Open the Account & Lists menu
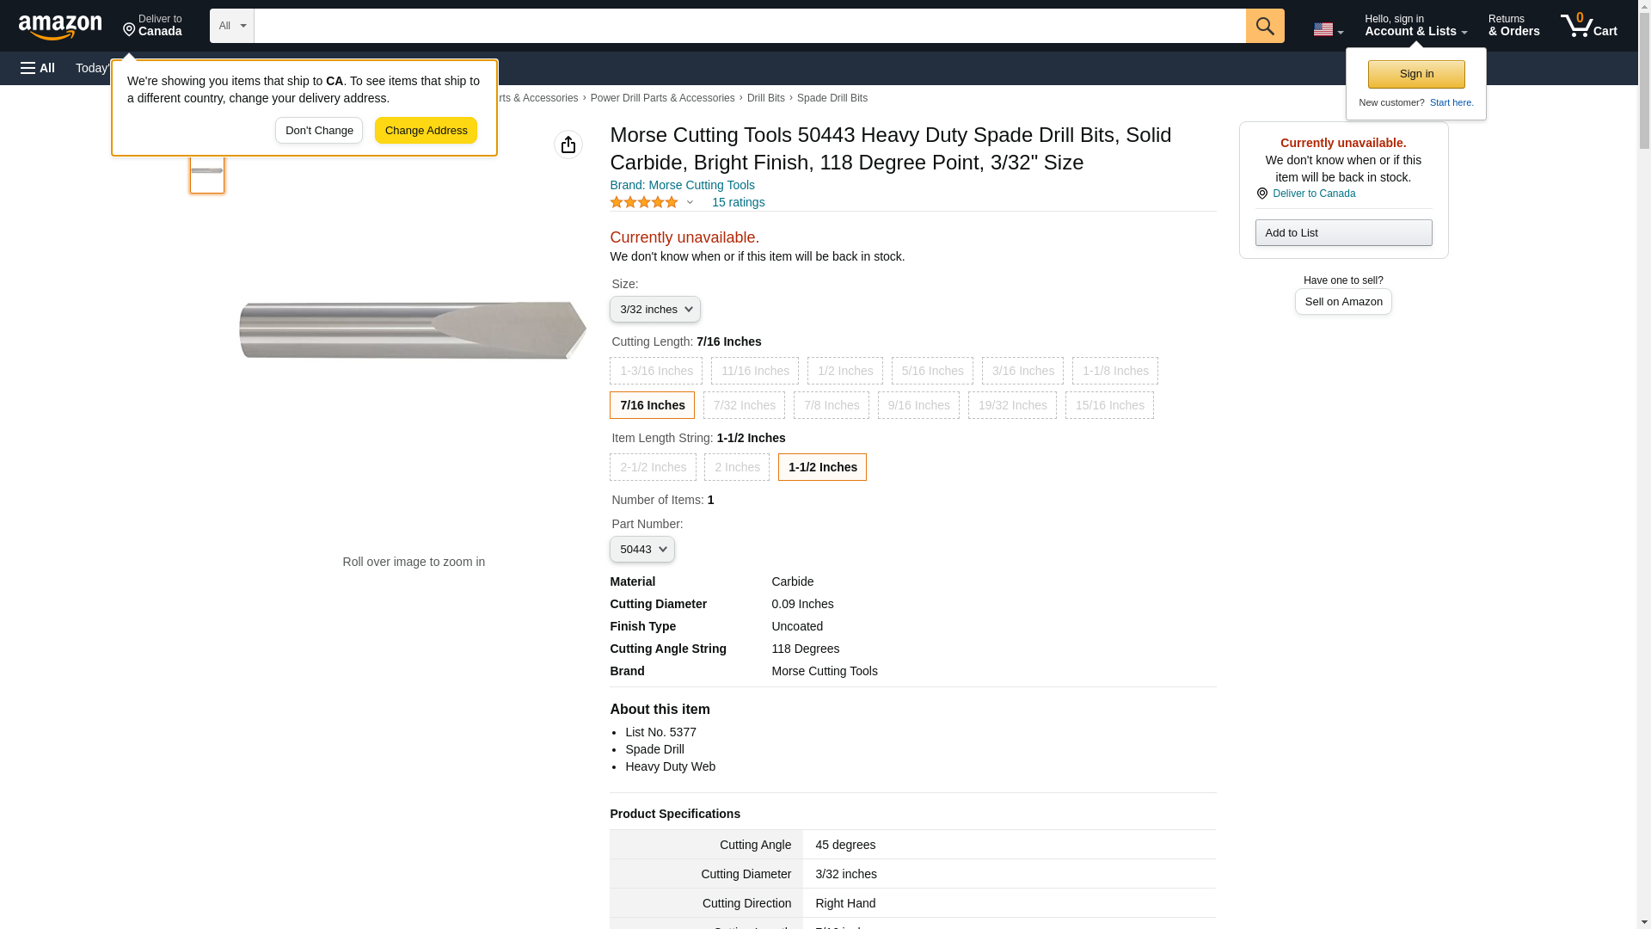Viewport: 1651px width, 929px height. tap(1415, 26)
